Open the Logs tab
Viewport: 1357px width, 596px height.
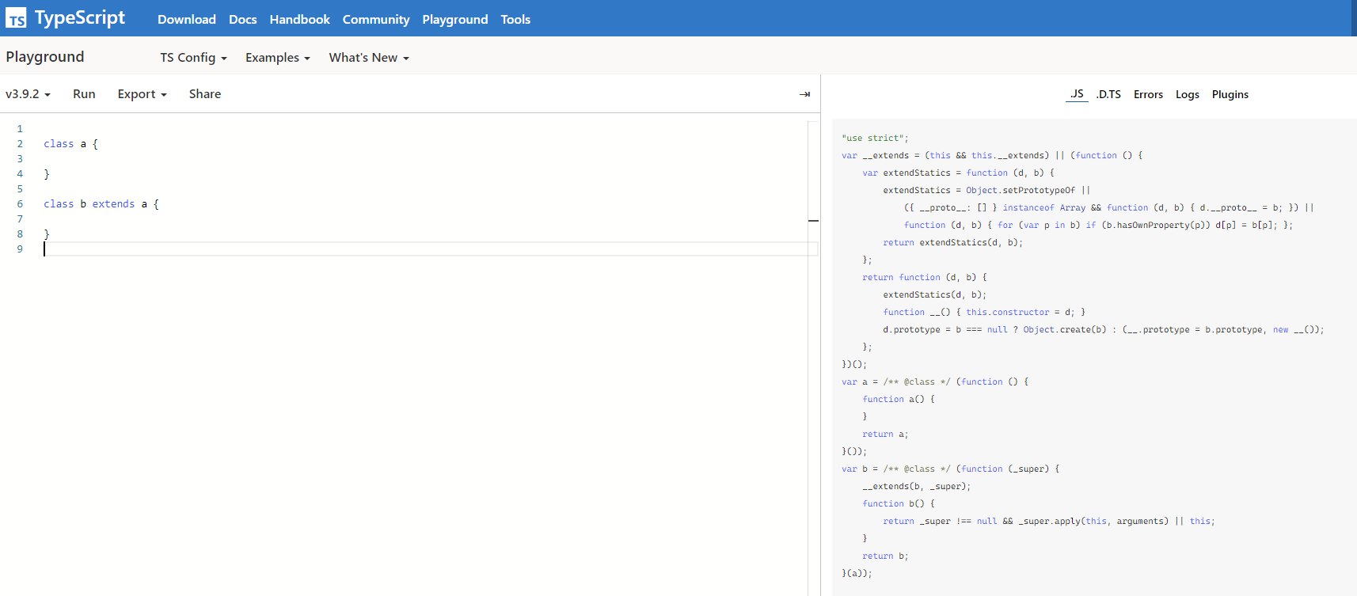click(x=1187, y=94)
